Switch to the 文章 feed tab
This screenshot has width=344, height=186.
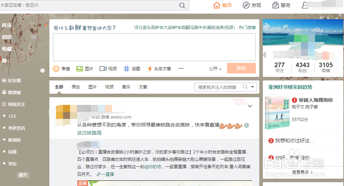pos(143,87)
